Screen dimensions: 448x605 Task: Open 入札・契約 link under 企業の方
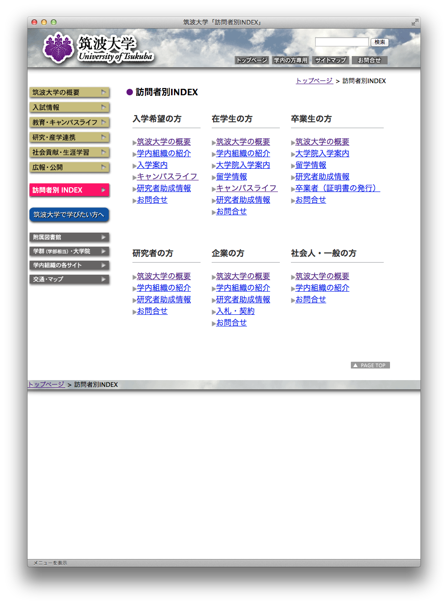click(x=235, y=311)
